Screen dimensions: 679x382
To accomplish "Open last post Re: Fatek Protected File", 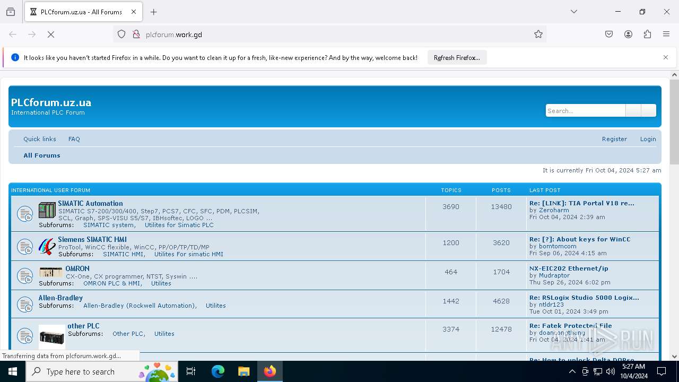I will [x=571, y=326].
